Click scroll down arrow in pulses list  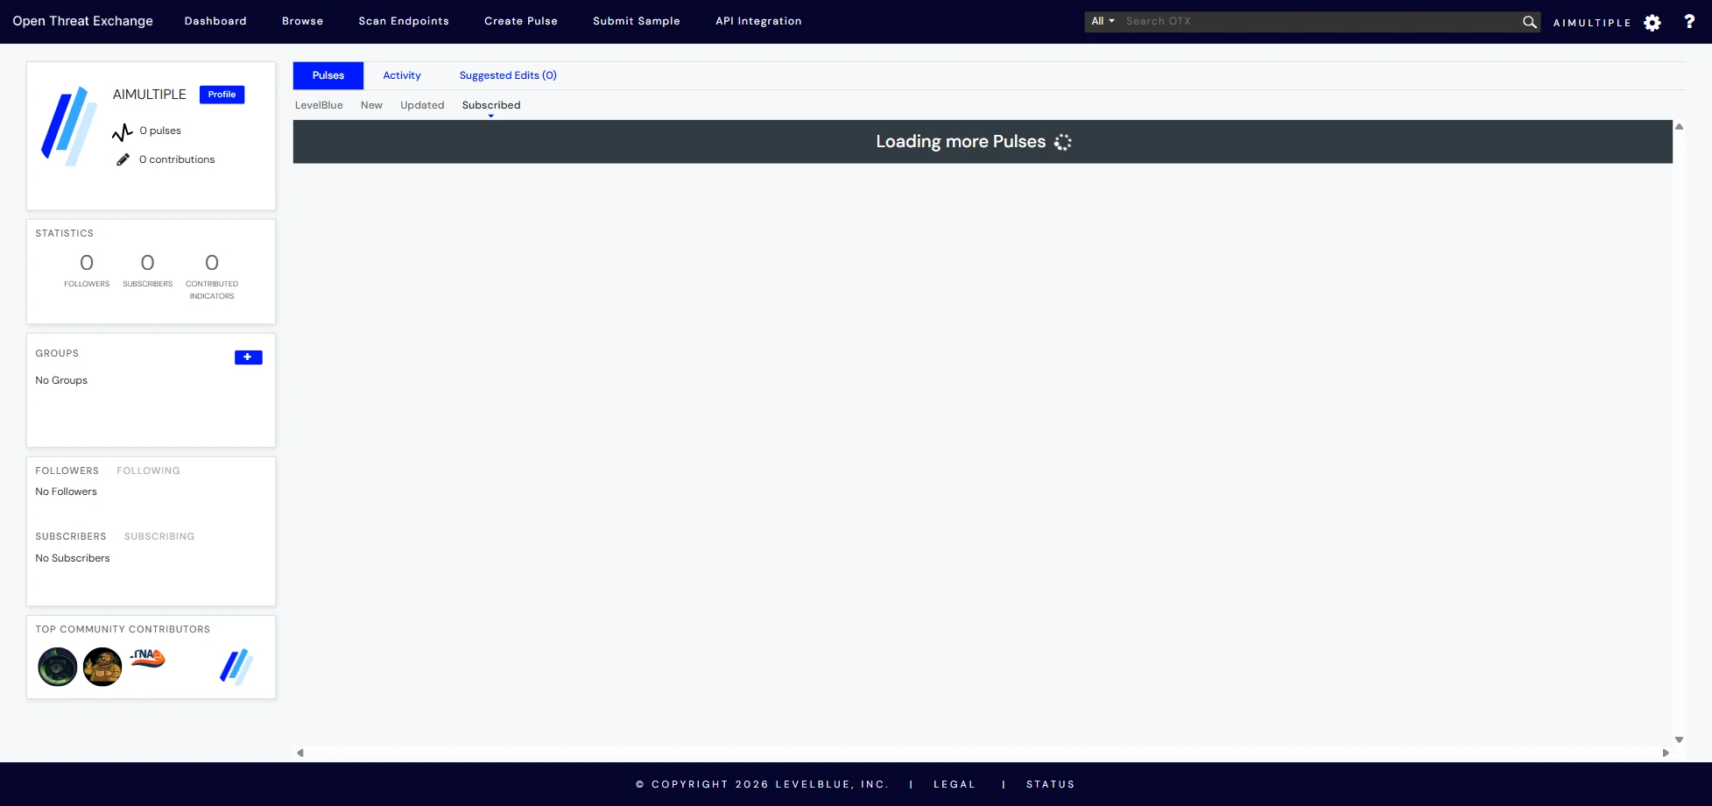[1679, 739]
